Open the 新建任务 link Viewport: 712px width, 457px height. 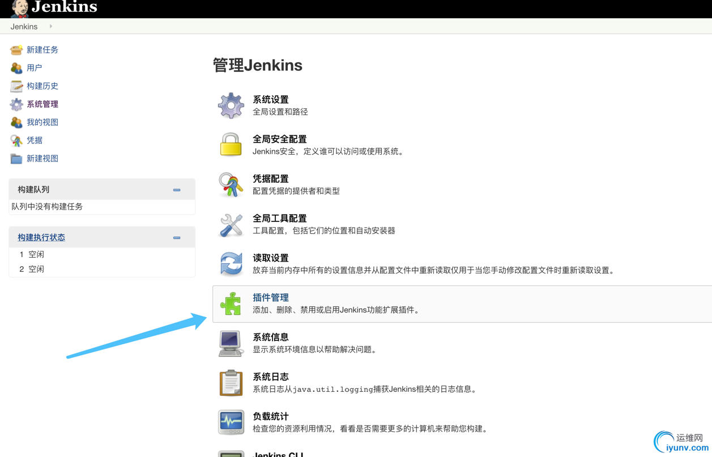click(42, 50)
